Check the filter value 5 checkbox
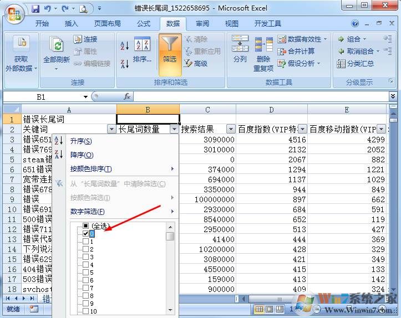The height and width of the screenshot is (318, 401). (x=85, y=273)
